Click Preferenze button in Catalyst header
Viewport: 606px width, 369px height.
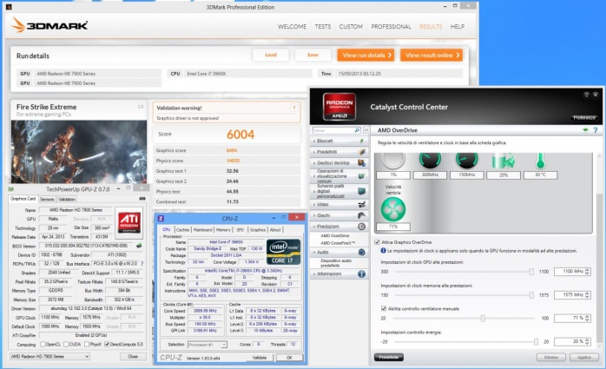[x=584, y=117]
